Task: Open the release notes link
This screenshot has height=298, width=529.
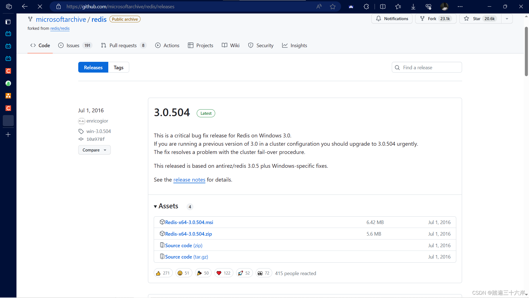Action: coord(189,180)
